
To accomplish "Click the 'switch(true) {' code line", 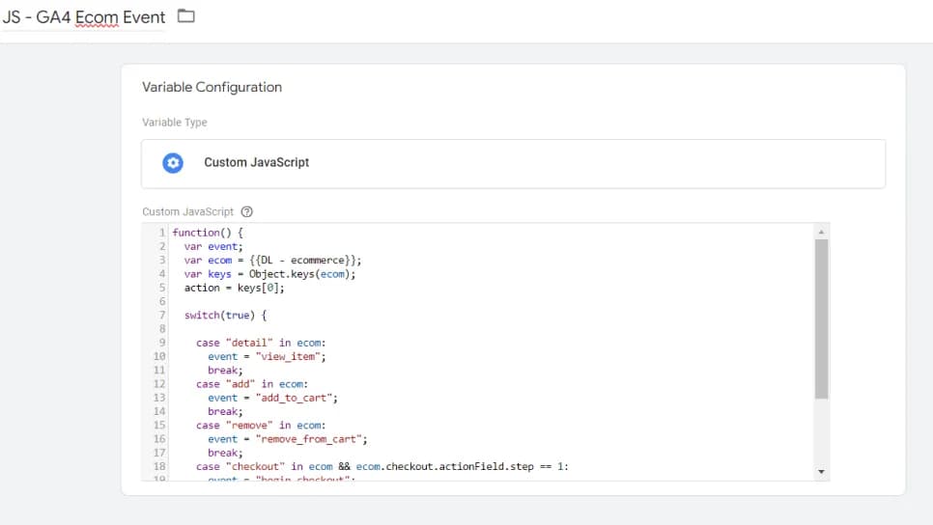I will click(x=225, y=316).
